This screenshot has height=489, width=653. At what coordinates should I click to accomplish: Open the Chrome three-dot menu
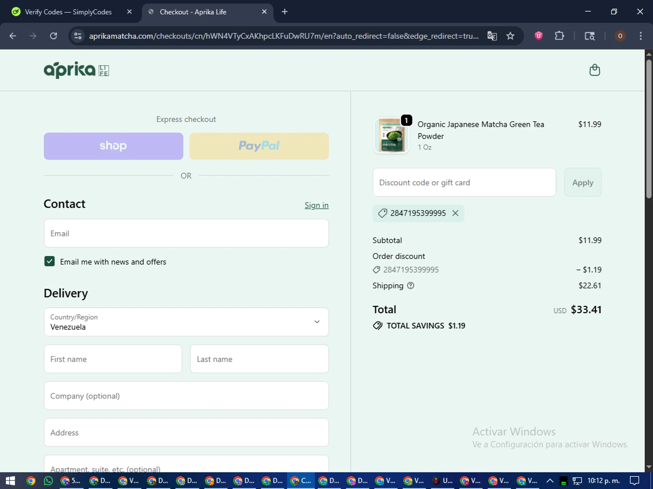[x=640, y=36]
